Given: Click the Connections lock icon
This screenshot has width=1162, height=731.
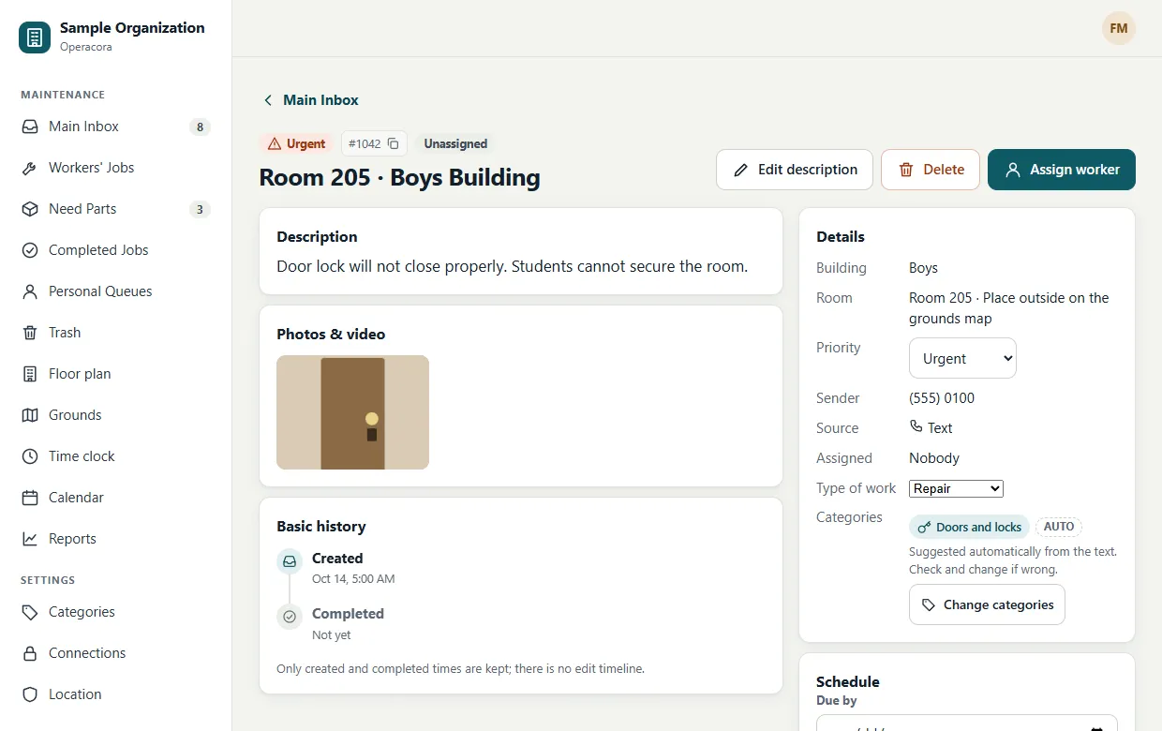Looking at the screenshot, I should (x=30, y=653).
